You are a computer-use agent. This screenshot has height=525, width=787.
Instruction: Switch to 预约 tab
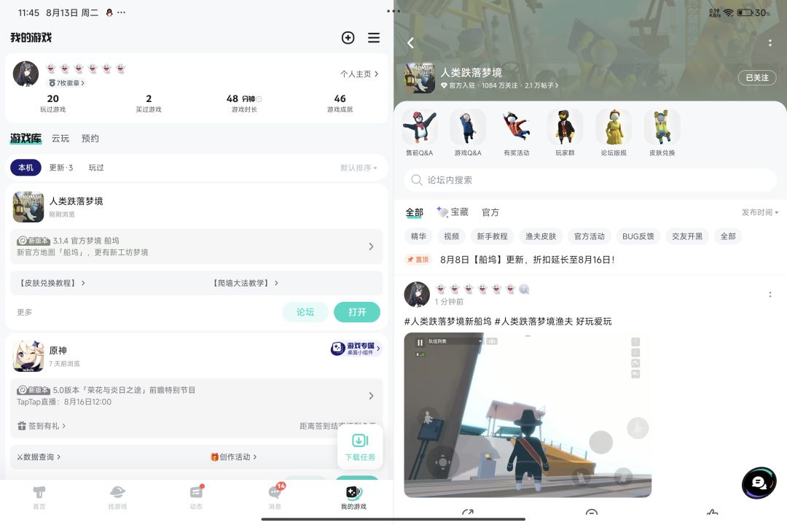click(90, 138)
